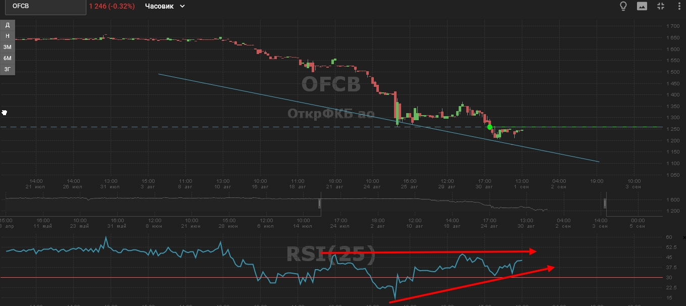Click the 11 май navigator date label
This screenshot has width=686, height=306.
coord(43,227)
